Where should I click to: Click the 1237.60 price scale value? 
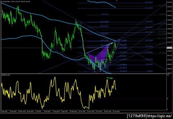169,2
